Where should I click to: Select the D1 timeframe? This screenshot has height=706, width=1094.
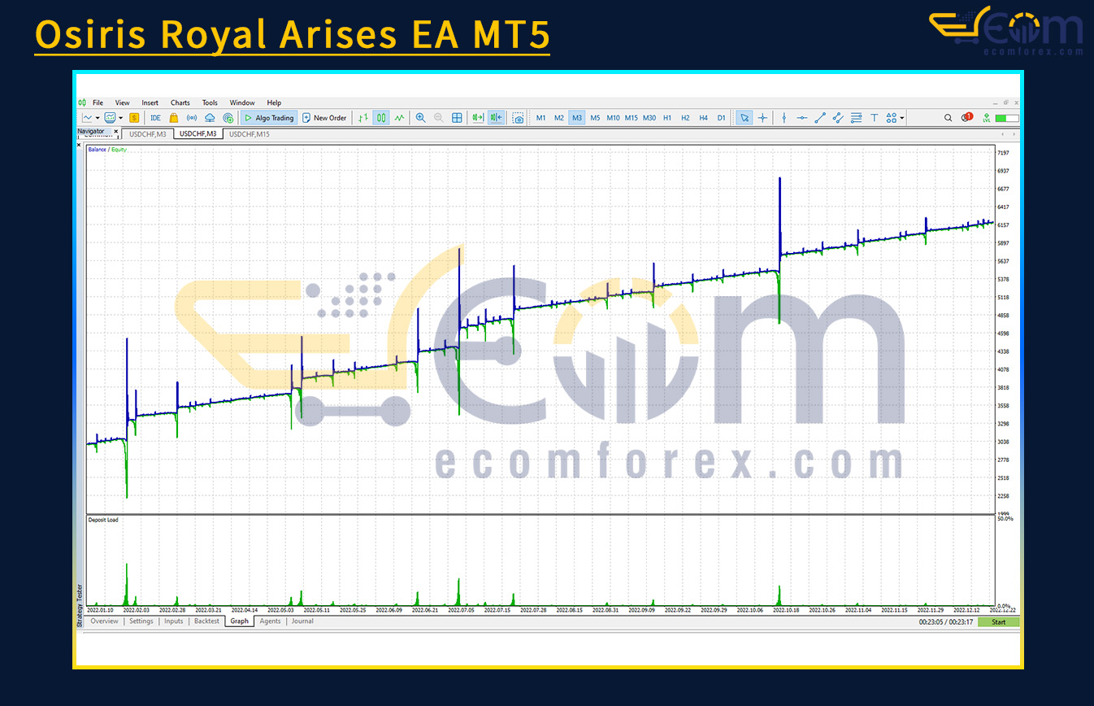721,118
